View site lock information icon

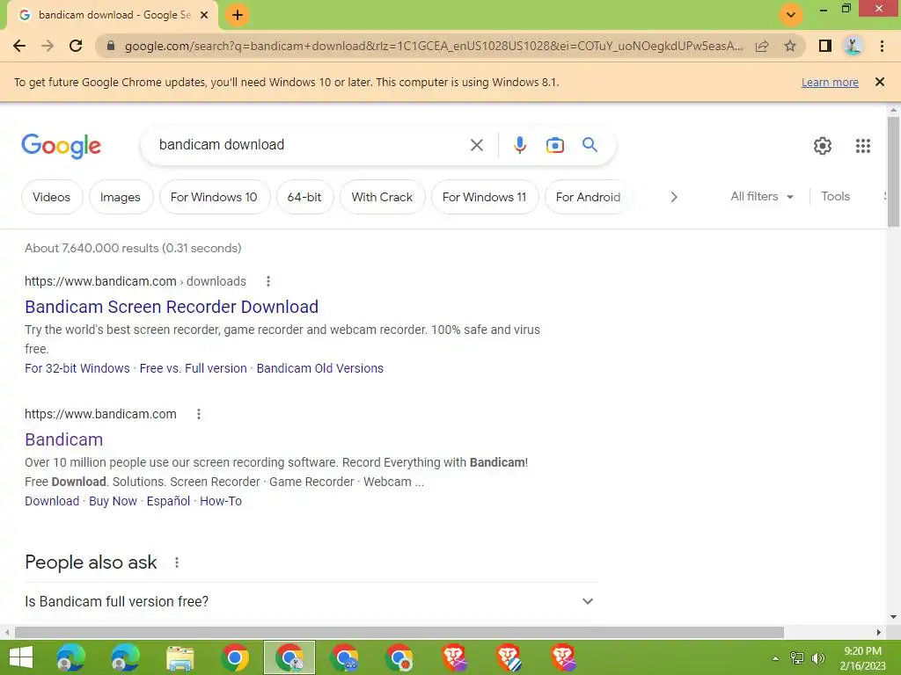click(x=111, y=46)
